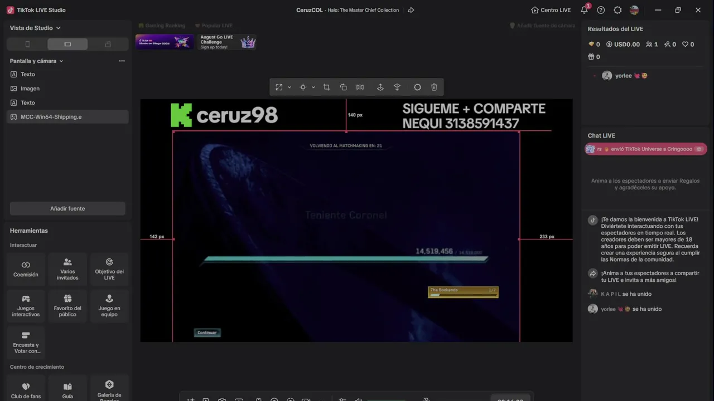Open Encuesta y Votar tool

[26, 343]
